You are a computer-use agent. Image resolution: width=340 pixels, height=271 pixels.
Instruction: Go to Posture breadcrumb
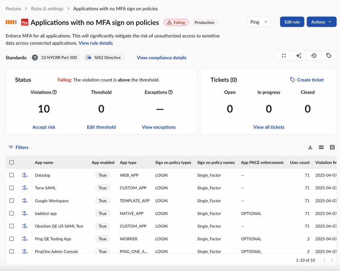[13, 8]
